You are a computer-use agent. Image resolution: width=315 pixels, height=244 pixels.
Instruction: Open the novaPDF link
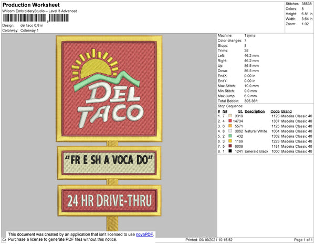click(144, 235)
